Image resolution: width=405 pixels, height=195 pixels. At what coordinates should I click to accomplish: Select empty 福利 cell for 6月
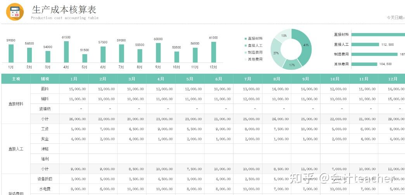coord(219,159)
